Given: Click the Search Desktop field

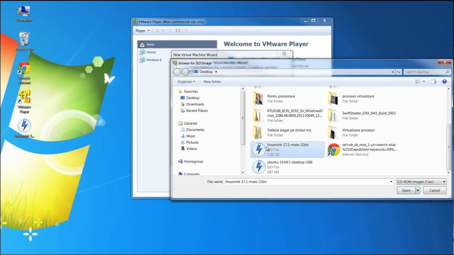Looking at the screenshot, I should coord(427,72).
